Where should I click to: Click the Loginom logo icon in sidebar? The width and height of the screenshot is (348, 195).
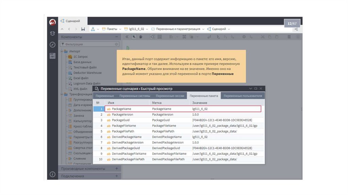point(52,22)
